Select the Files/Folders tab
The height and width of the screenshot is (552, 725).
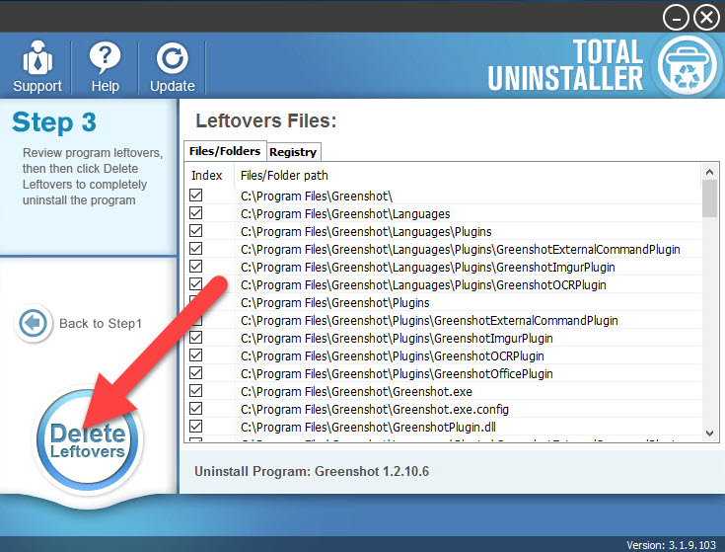tap(225, 151)
